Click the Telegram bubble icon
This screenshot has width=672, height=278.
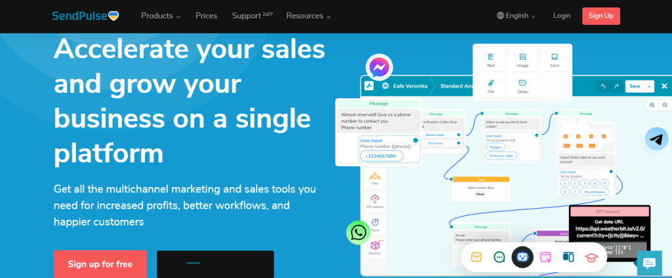pos(656,139)
